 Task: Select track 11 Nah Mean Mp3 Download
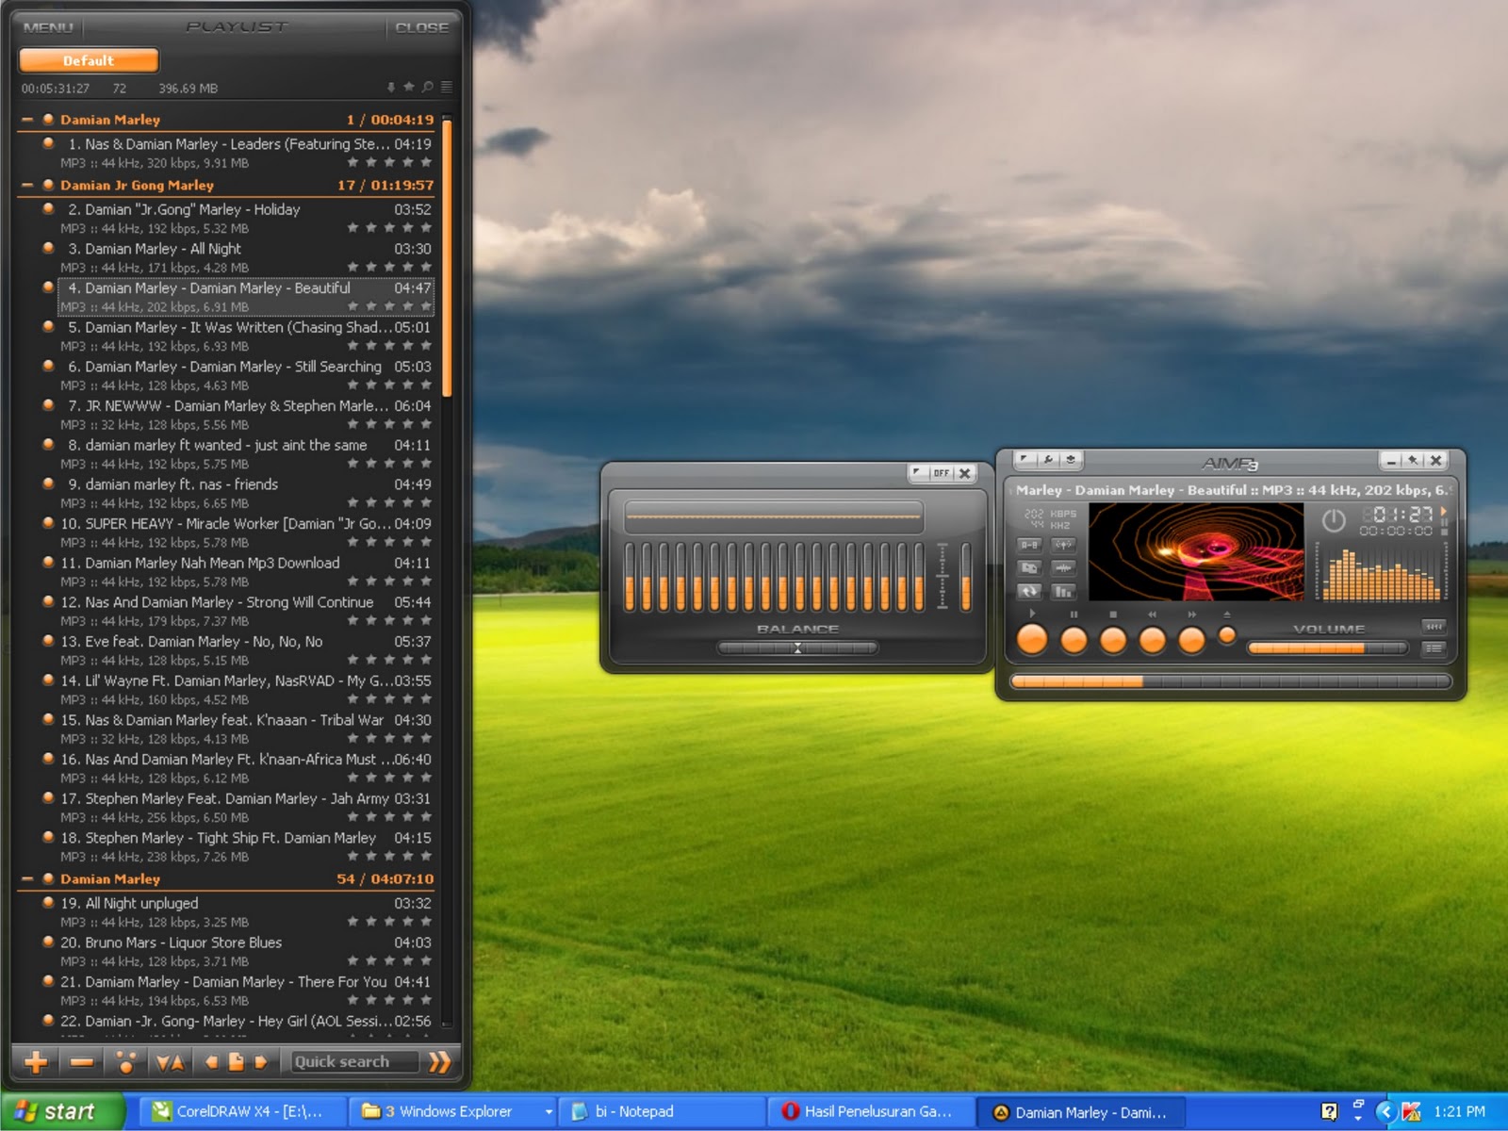(x=245, y=572)
